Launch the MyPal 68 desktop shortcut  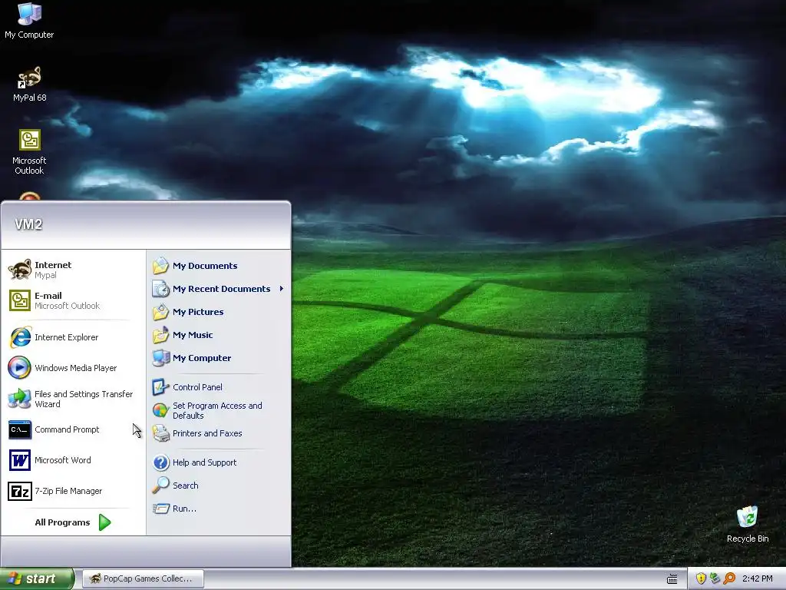29,84
